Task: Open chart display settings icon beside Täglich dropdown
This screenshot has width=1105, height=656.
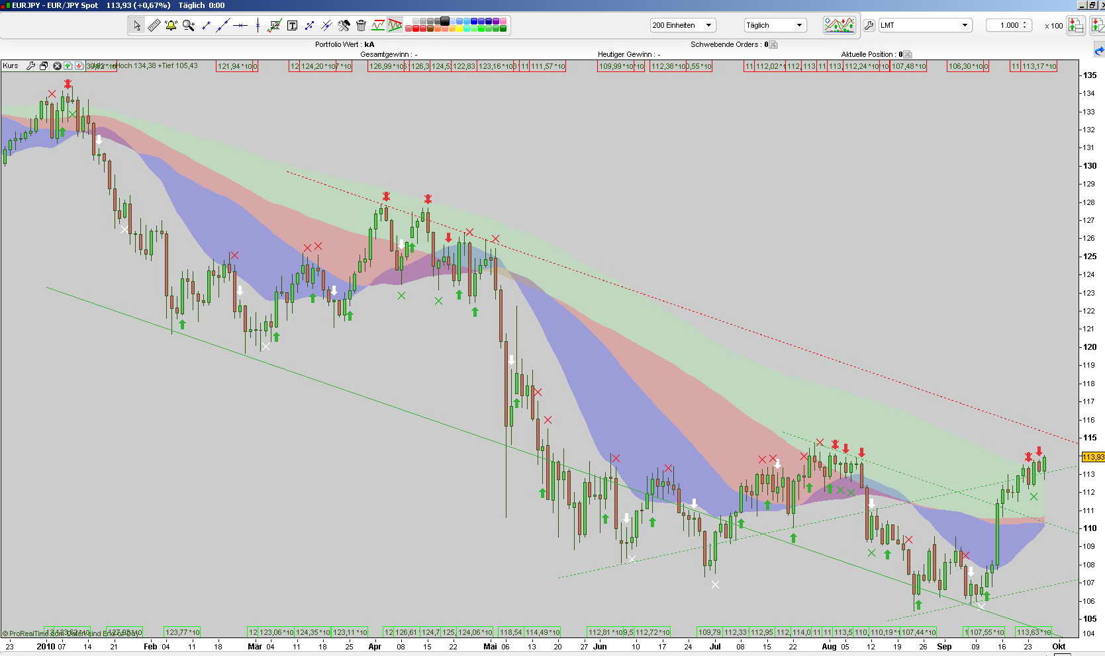Action: pyautogui.click(x=839, y=24)
